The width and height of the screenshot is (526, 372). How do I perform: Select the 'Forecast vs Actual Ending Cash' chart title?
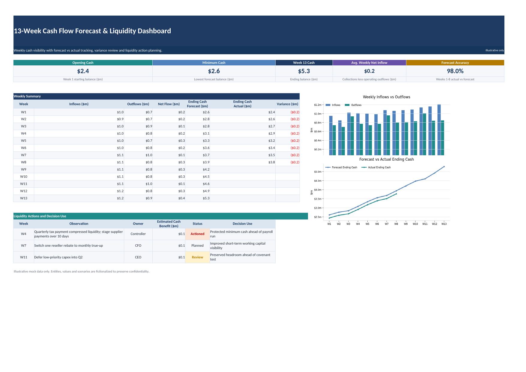point(387,159)
